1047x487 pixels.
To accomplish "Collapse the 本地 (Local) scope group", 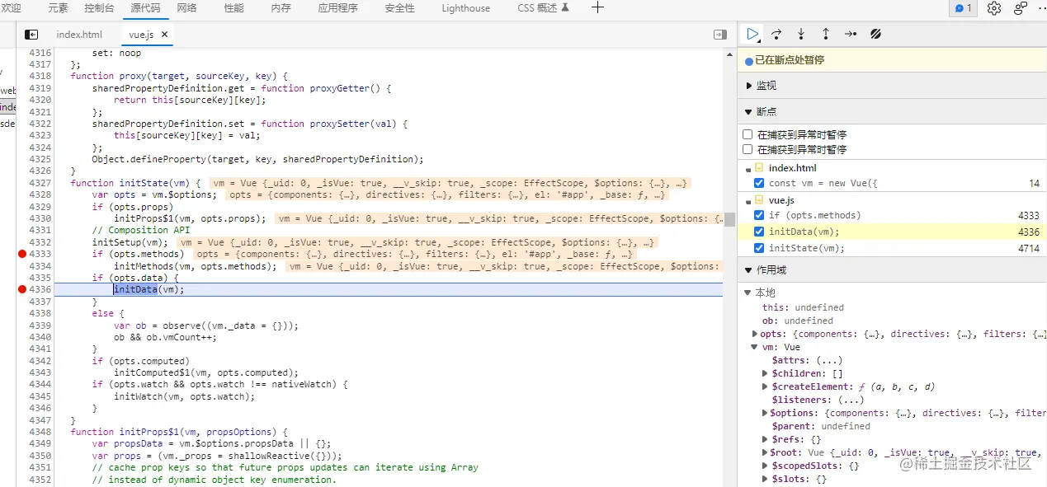I will pos(748,293).
